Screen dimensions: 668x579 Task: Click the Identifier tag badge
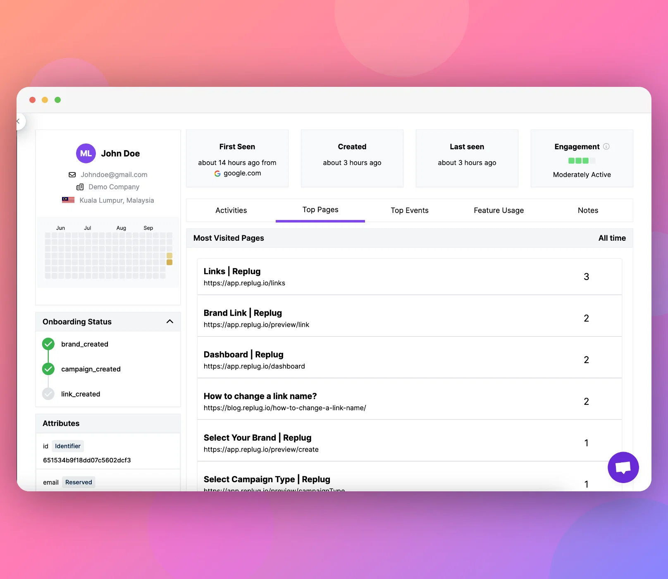(68, 446)
